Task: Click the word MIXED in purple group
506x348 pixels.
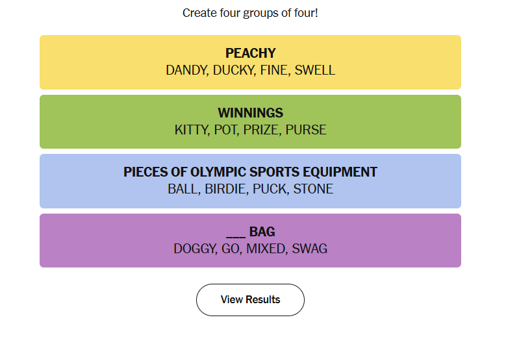Action: pyautogui.click(x=265, y=249)
